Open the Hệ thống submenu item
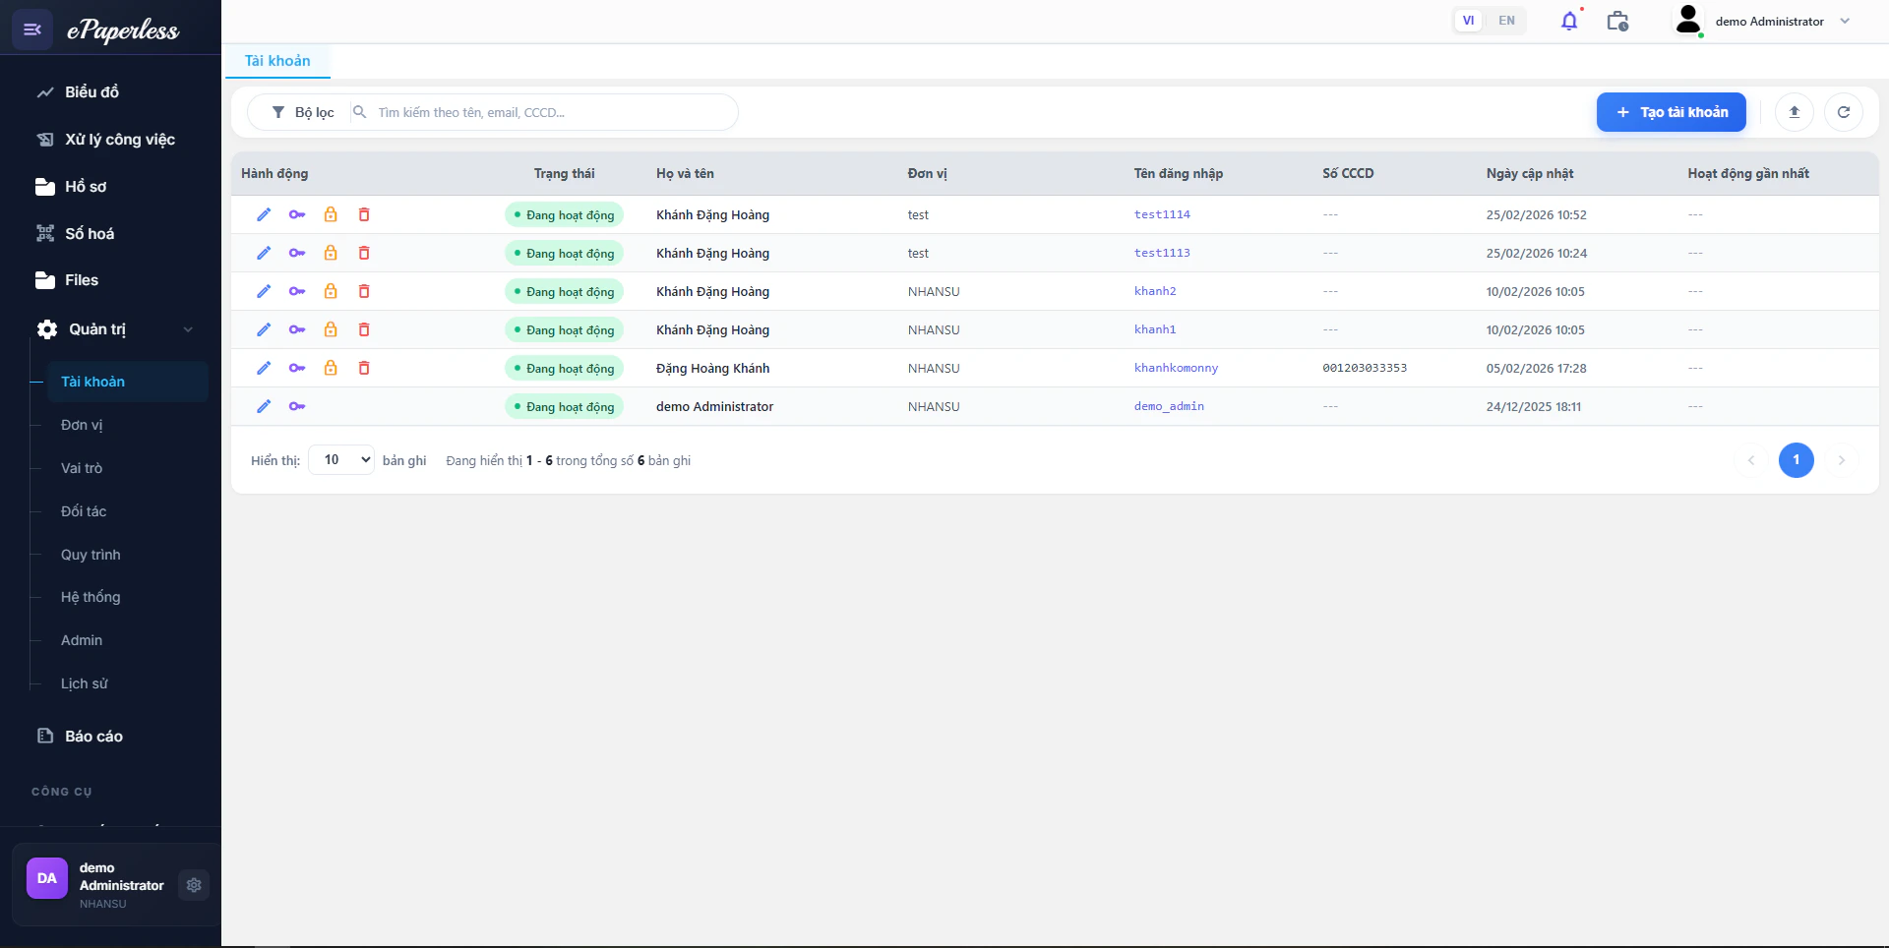 (x=91, y=597)
